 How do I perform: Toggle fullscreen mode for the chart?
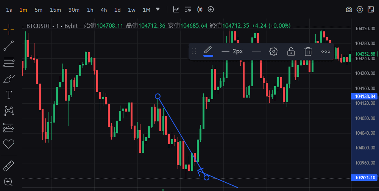tap(371, 9)
